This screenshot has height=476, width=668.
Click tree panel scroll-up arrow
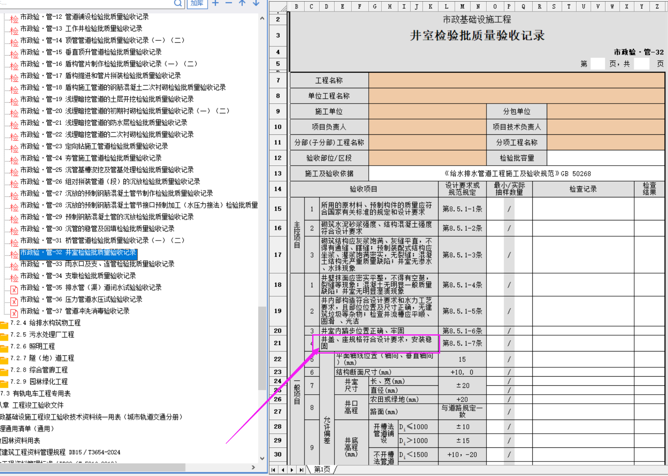(x=262, y=19)
